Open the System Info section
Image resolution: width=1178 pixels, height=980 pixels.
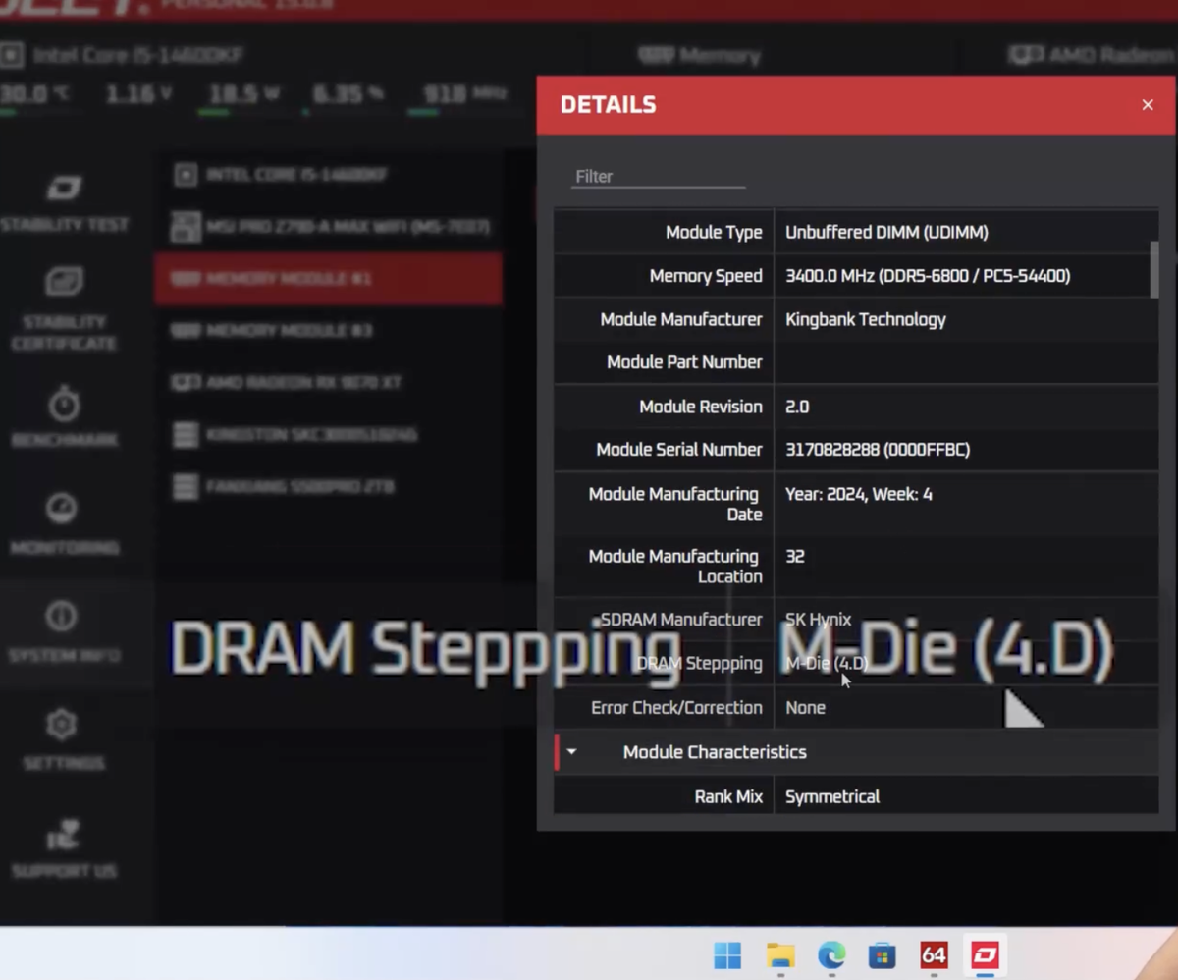(64, 633)
